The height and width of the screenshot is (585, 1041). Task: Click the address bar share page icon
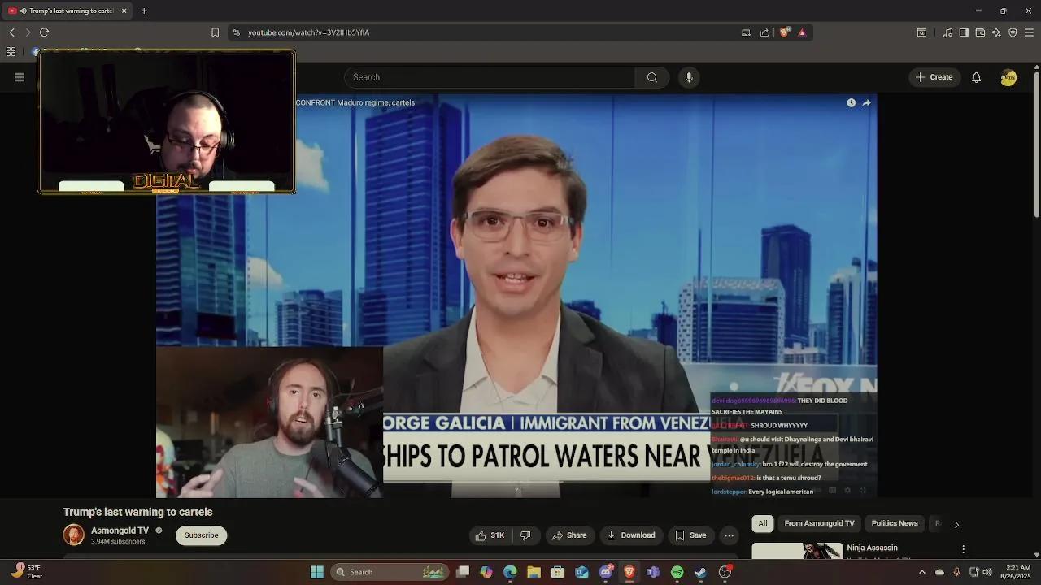(764, 32)
